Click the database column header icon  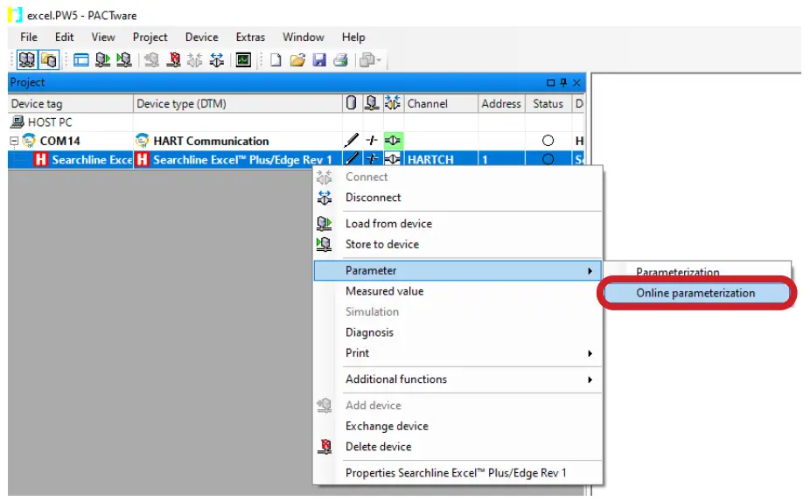pyautogui.click(x=352, y=103)
